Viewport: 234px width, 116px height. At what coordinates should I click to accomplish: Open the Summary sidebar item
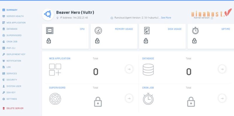[10, 10]
